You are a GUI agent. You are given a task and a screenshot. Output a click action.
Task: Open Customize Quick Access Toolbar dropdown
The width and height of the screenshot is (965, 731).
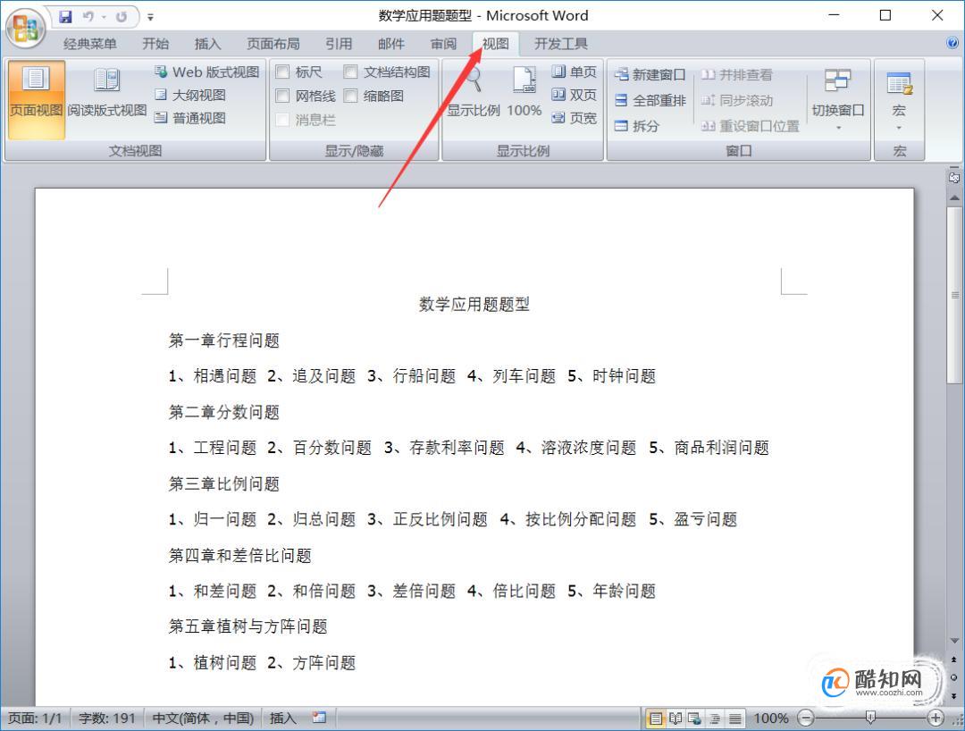point(150,17)
